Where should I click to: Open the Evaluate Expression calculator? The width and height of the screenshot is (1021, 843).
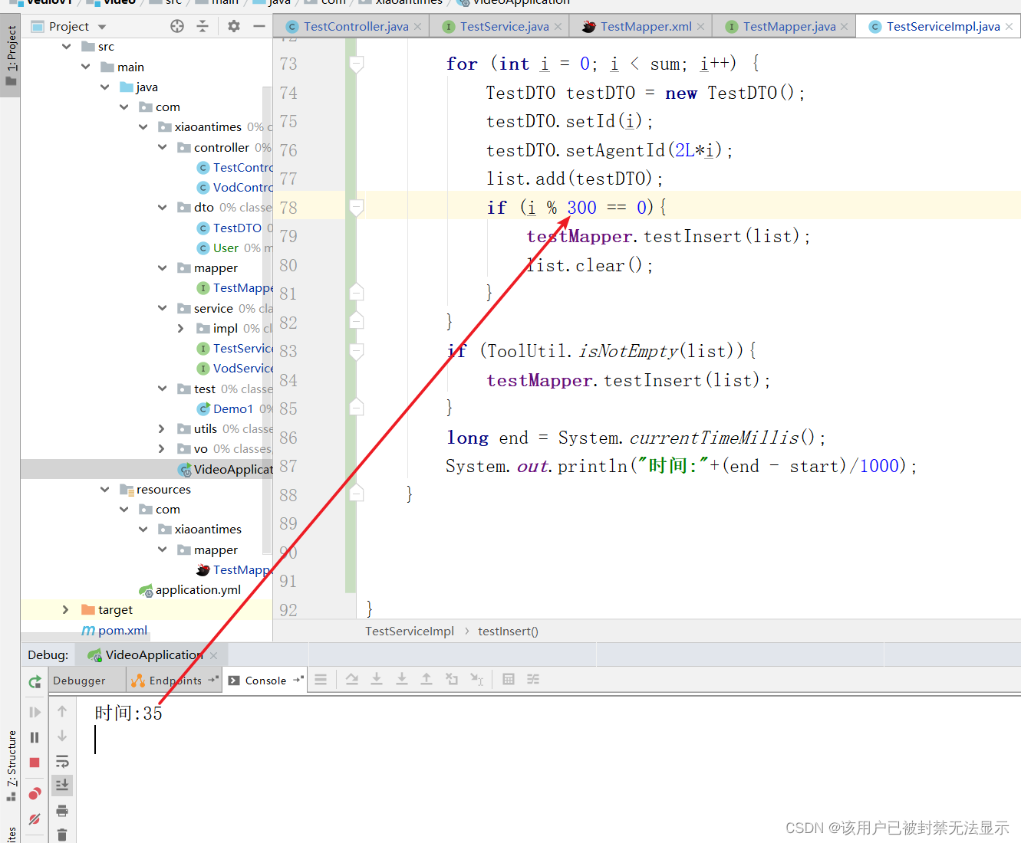(509, 679)
